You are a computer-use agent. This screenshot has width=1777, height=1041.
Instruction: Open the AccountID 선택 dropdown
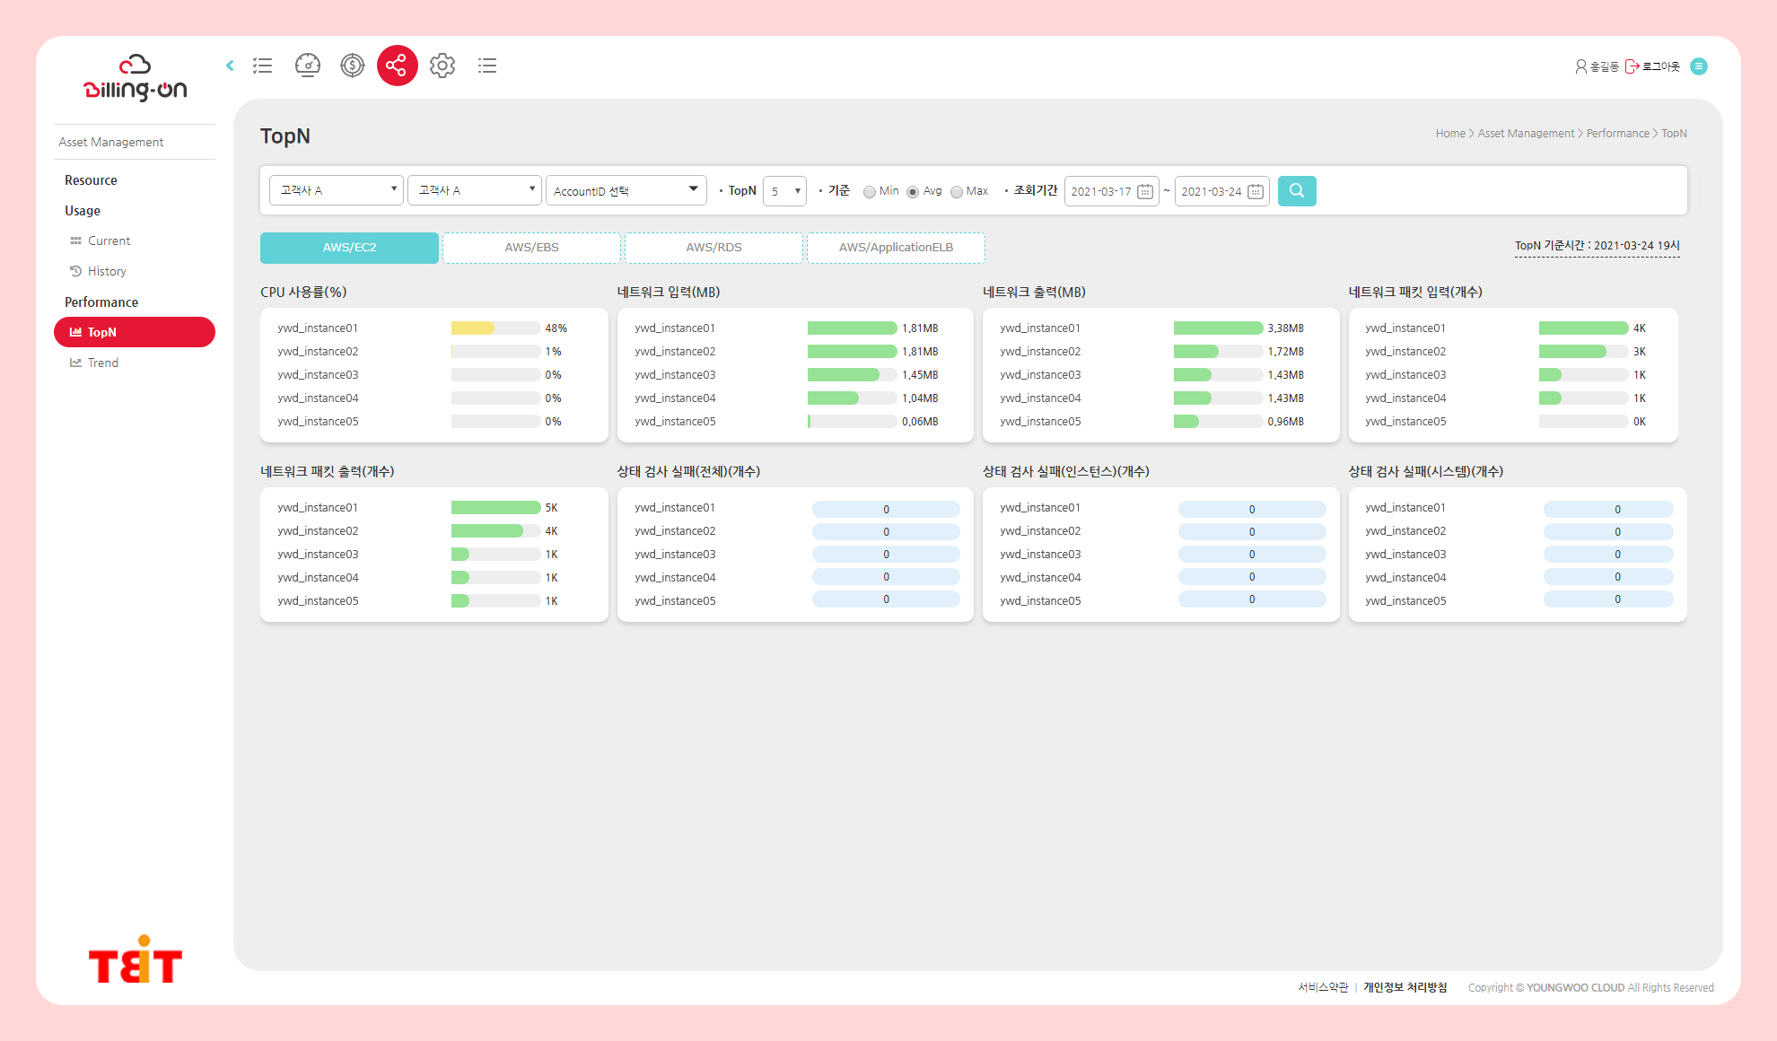(x=626, y=190)
